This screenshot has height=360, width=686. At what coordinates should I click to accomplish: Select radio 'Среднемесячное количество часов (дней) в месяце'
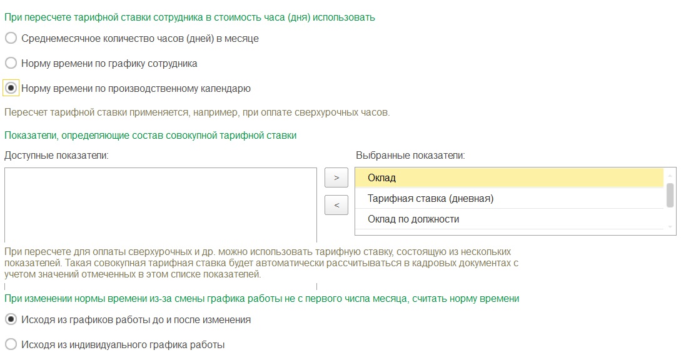click(11, 38)
